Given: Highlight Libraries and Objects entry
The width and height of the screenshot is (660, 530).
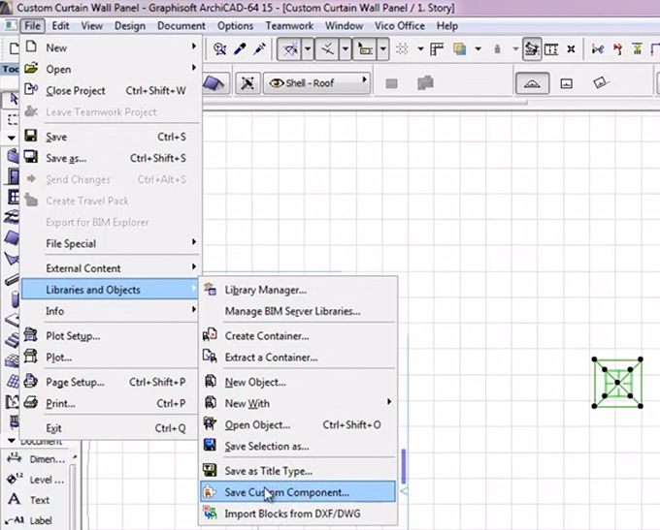Looking at the screenshot, I should 110,290.
